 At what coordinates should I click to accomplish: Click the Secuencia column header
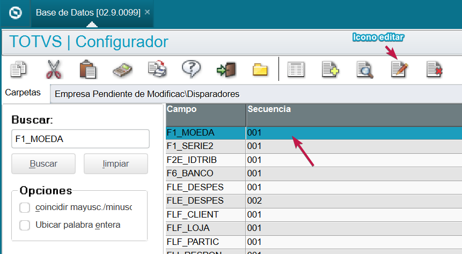click(x=354, y=115)
